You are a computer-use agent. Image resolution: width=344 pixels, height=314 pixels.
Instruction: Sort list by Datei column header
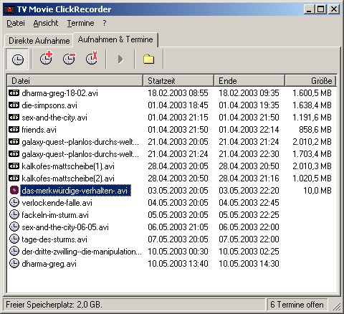[75, 81]
